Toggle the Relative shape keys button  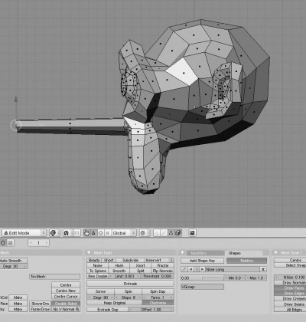pos(246,261)
